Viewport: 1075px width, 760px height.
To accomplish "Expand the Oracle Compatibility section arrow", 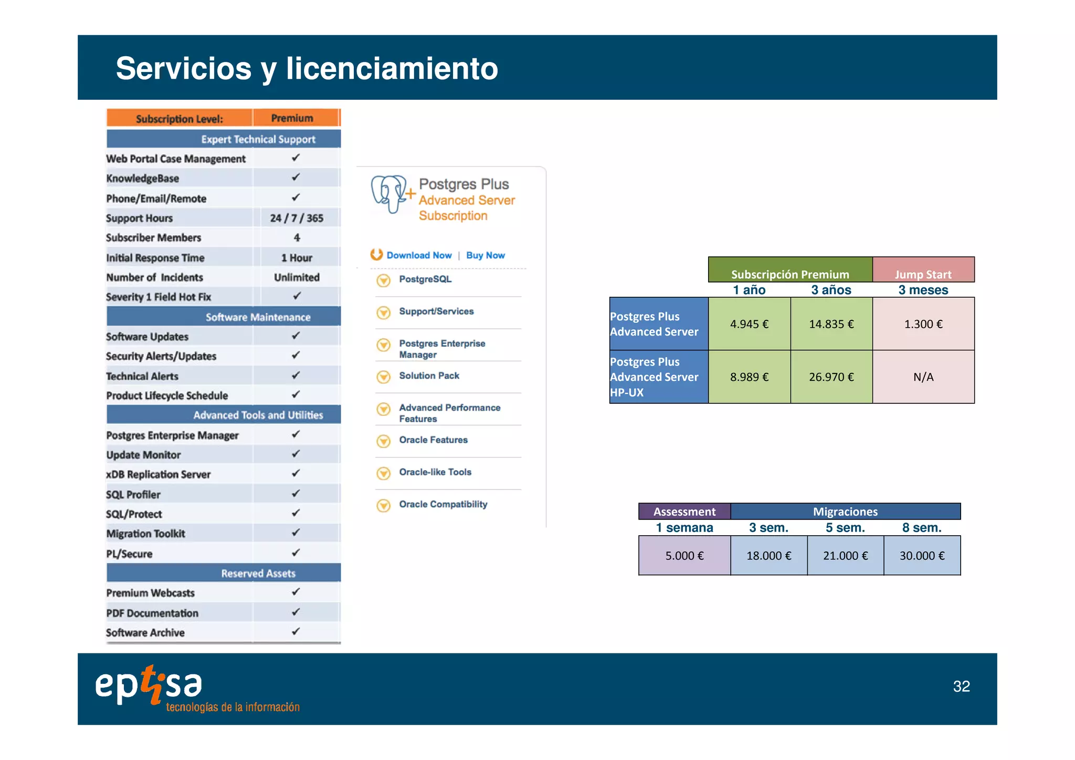I will tap(384, 505).
